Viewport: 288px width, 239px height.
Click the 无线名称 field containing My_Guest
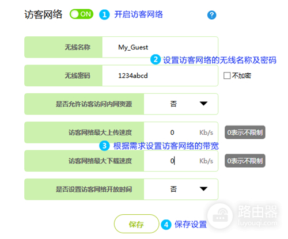(160, 47)
